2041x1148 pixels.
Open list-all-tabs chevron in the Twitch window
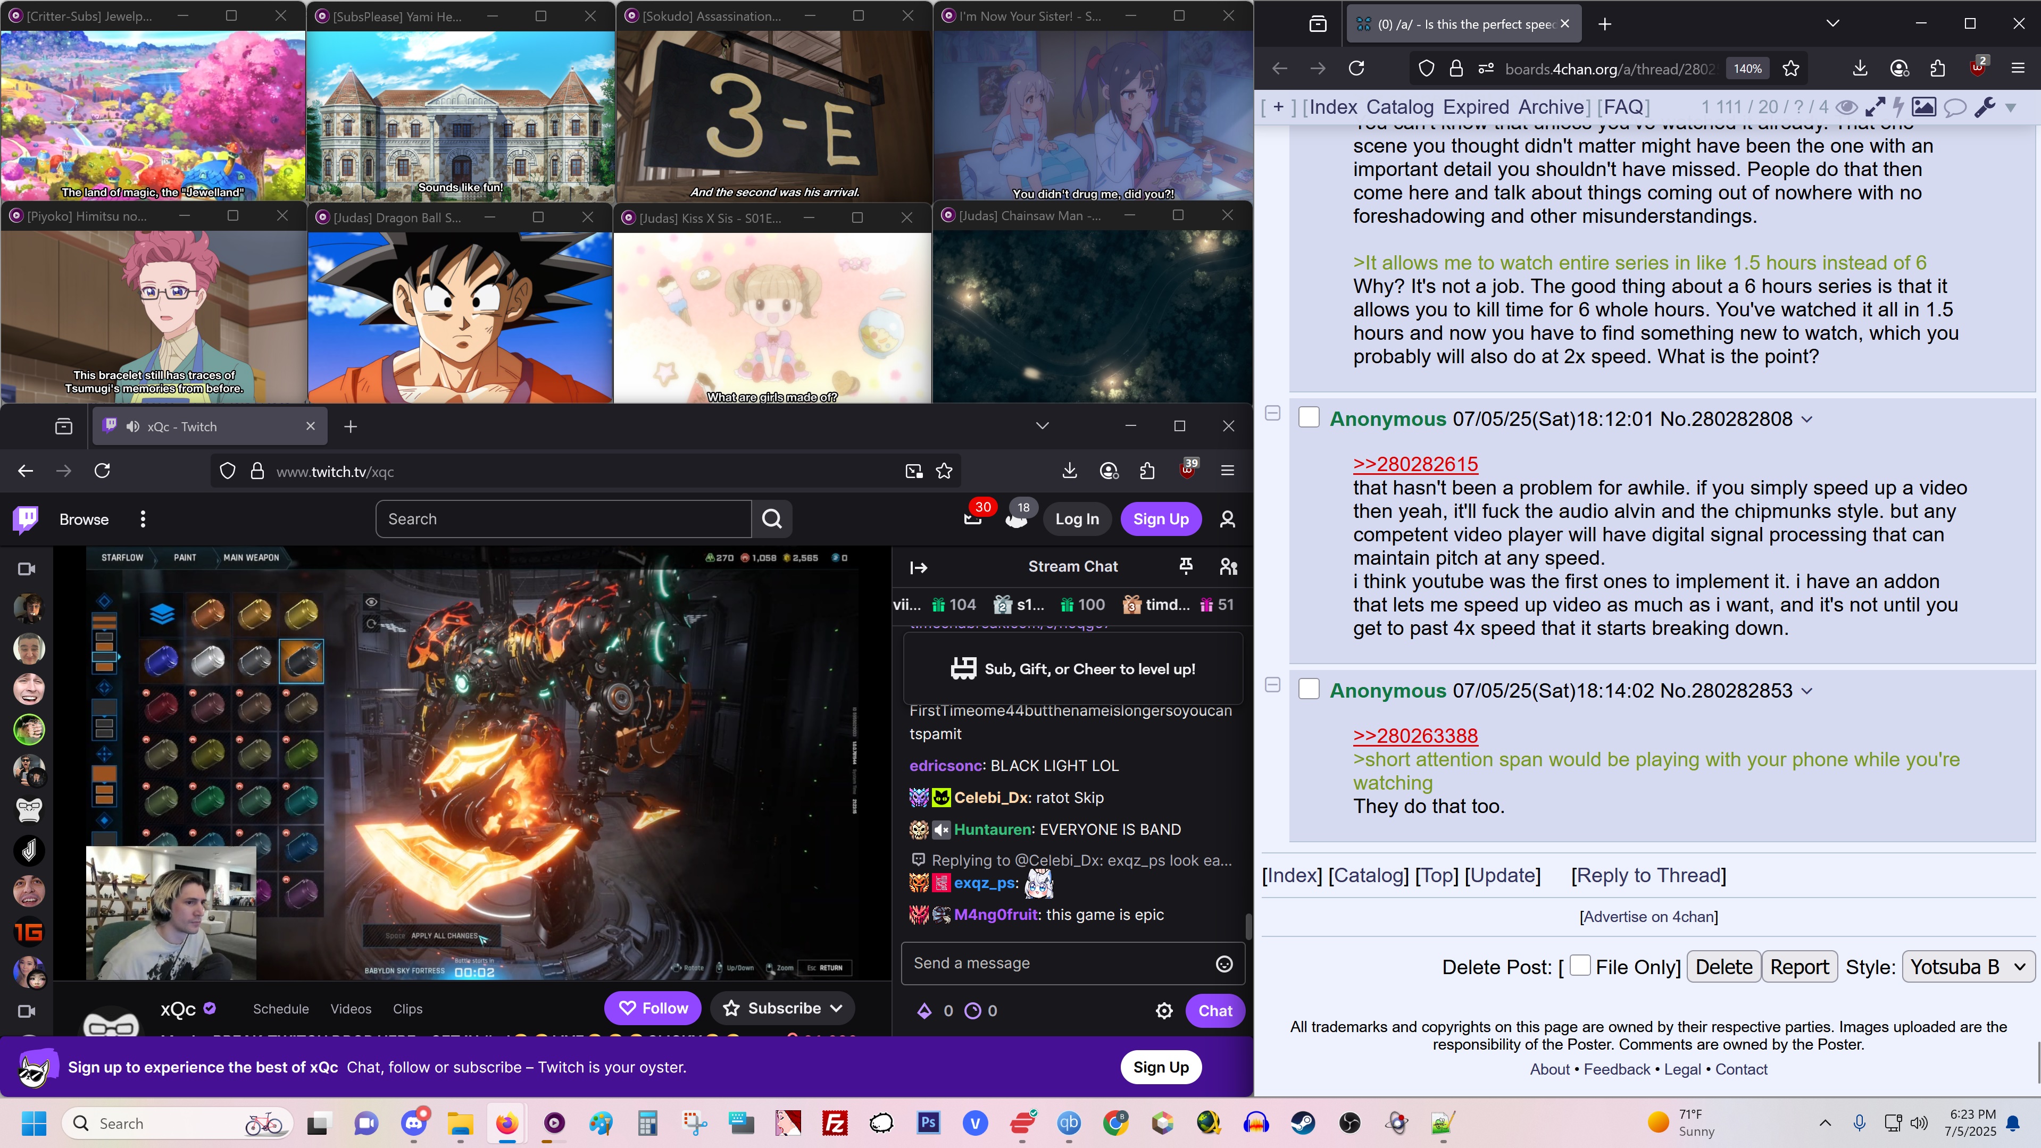[x=1042, y=425]
